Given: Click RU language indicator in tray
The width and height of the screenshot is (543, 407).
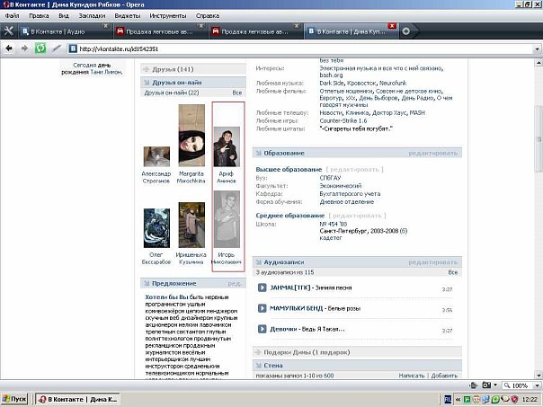Looking at the screenshot, I should click(448, 400).
